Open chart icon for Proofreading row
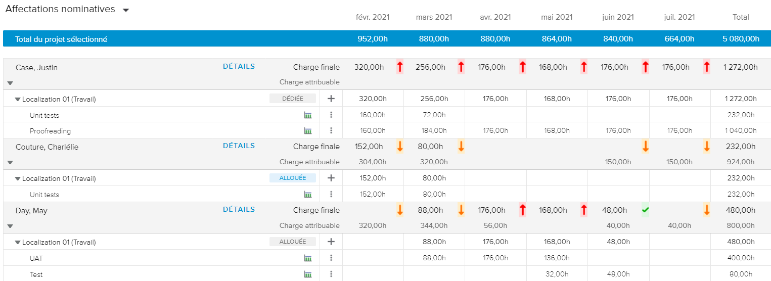Image resolution: width=771 pixels, height=281 pixels. 307,131
